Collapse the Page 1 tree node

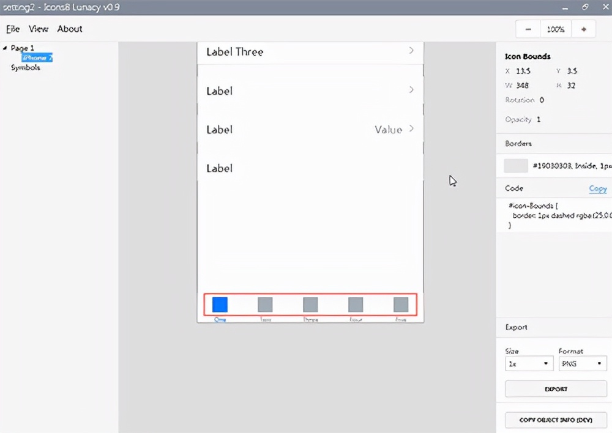click(5, 48)
